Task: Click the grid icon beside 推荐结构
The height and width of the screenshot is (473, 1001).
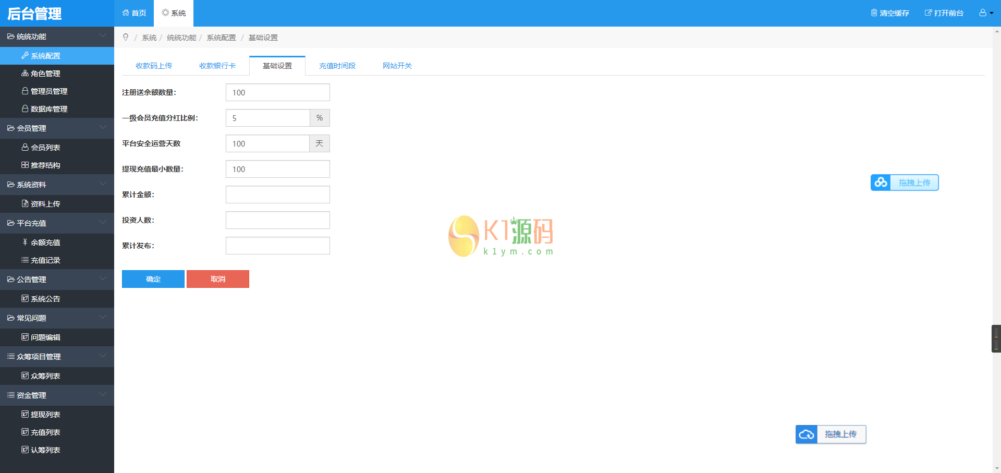Action: (25, 165)
